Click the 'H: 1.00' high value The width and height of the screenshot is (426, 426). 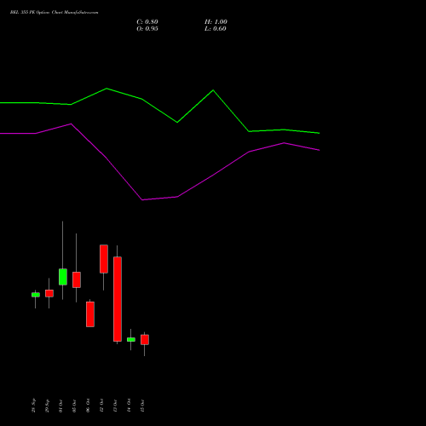(216, 22)
